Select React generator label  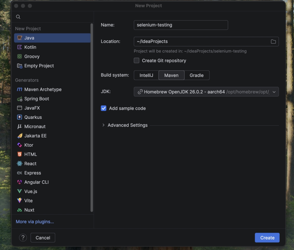tap(30, 164)
